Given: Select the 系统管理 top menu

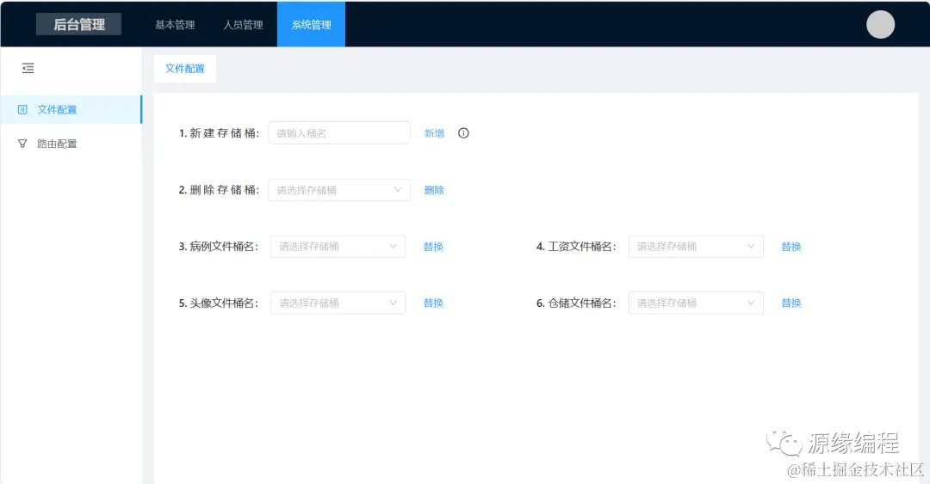Looking at the screenshot, I should click(x=312, y=24).
